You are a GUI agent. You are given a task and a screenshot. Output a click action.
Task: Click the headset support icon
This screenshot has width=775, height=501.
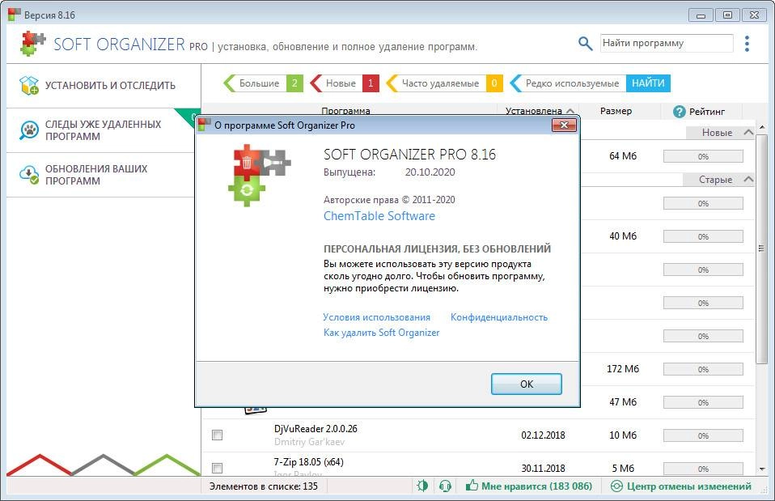445,486
